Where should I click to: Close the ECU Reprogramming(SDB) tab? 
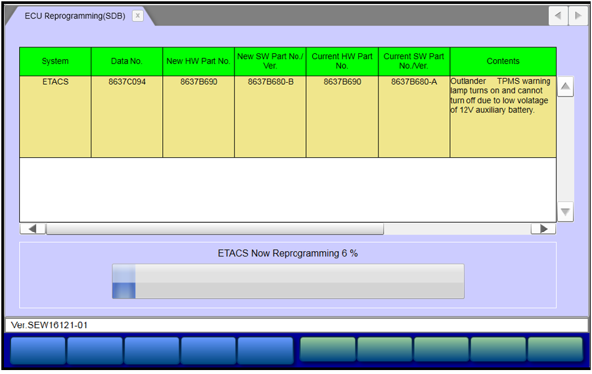click(x=137, y=16)
